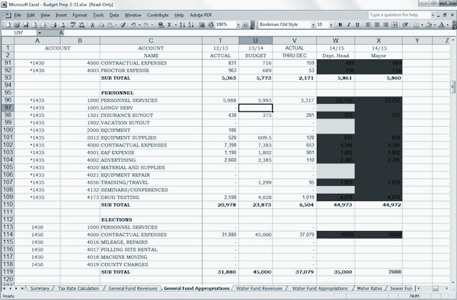Switch to the Tax Rate Calculation sheet tab
This screenshot has width=457, height=300.
click(x=78, y=289)
